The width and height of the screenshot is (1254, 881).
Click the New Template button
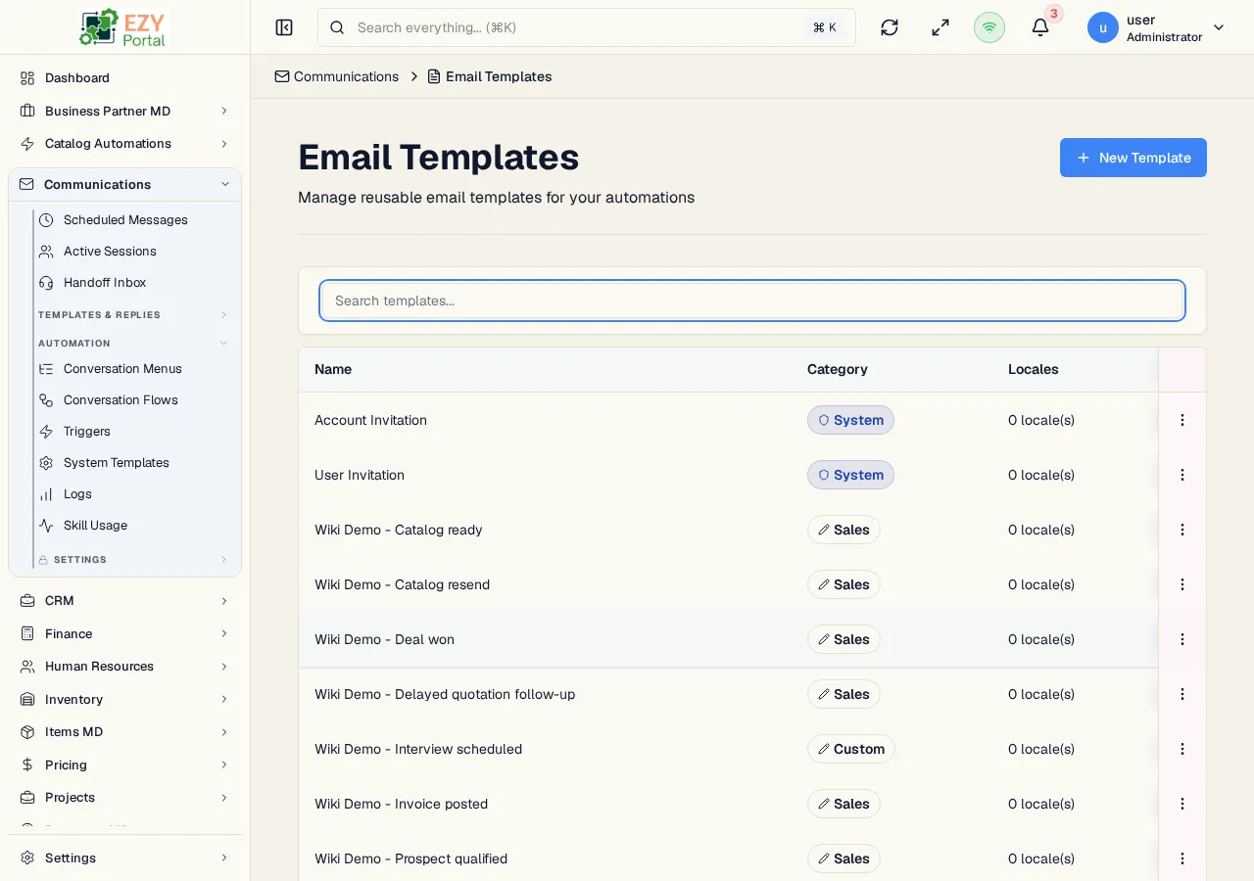point(1133,158)
